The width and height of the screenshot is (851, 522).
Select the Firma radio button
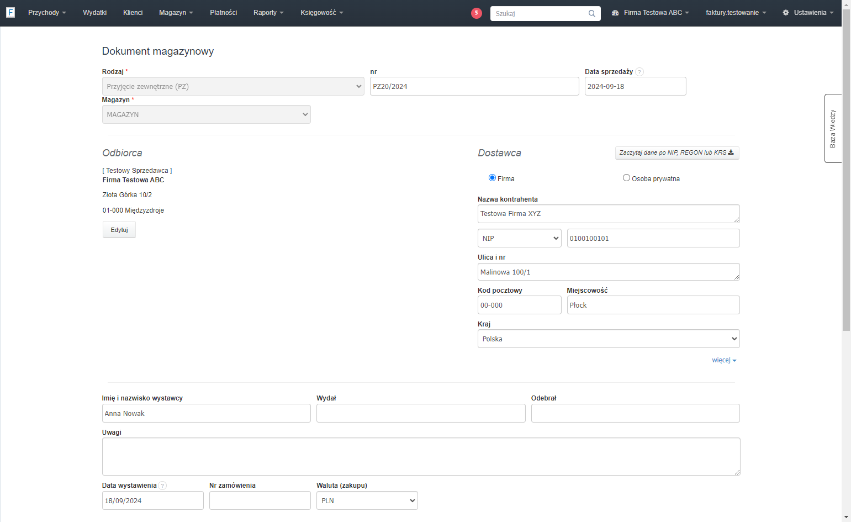[492, 178]
